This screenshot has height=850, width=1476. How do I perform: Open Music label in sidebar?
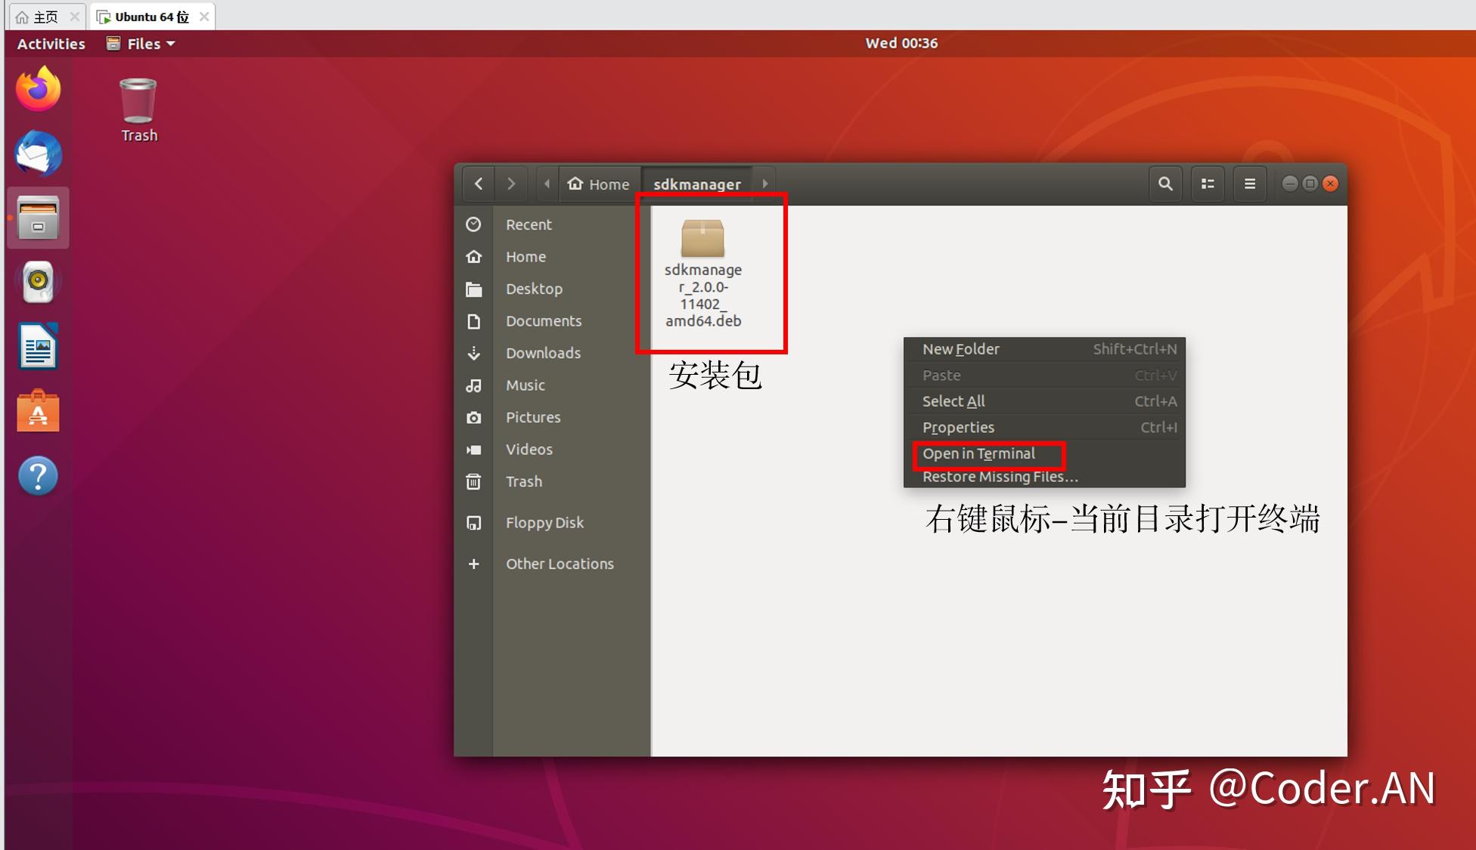pyautogui.click(x=525, y=385)
